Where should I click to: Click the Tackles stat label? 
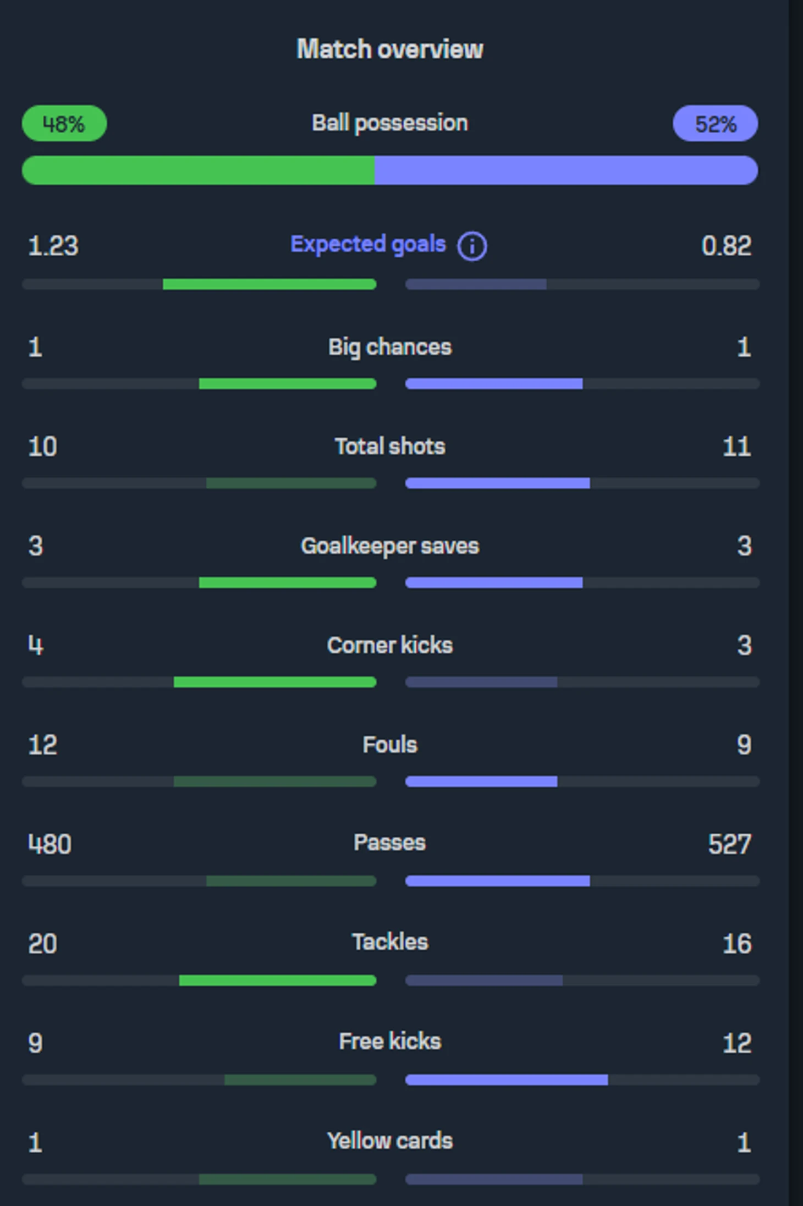(390, 942)
